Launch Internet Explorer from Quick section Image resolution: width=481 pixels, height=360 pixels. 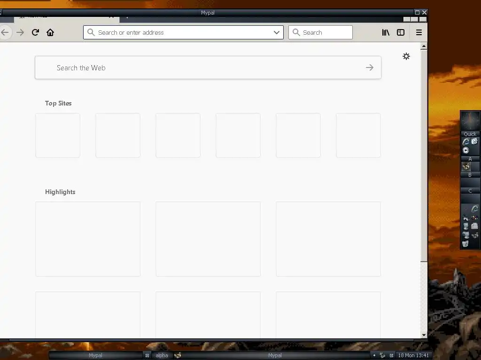point(465,142)
